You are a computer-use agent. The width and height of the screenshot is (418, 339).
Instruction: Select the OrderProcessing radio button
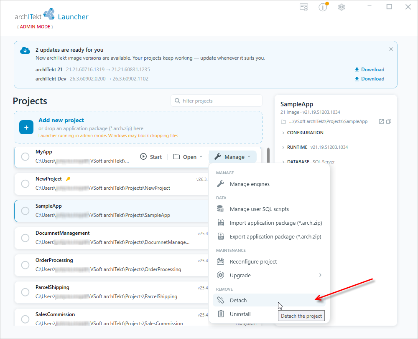click(25, 265)
